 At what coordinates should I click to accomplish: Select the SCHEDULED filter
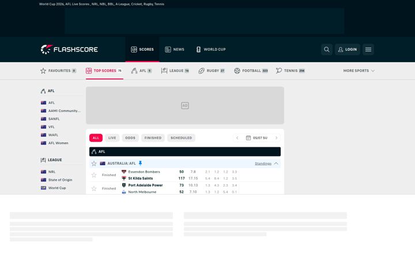tap(182, 138)
